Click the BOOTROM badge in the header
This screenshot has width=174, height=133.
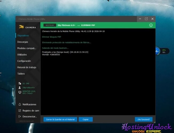point(50,25)
